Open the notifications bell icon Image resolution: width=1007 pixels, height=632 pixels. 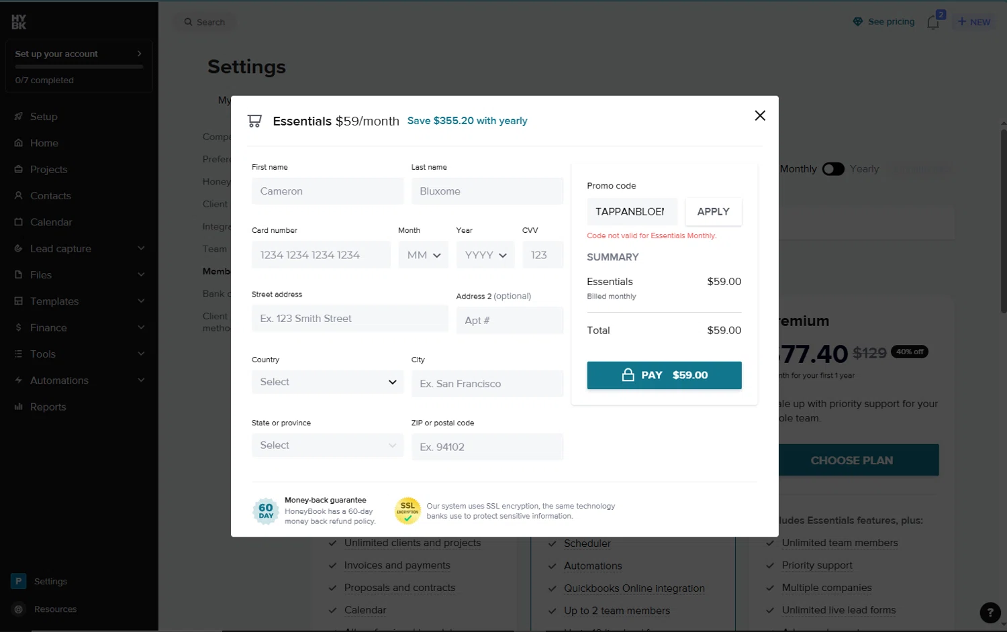point(933,22)
